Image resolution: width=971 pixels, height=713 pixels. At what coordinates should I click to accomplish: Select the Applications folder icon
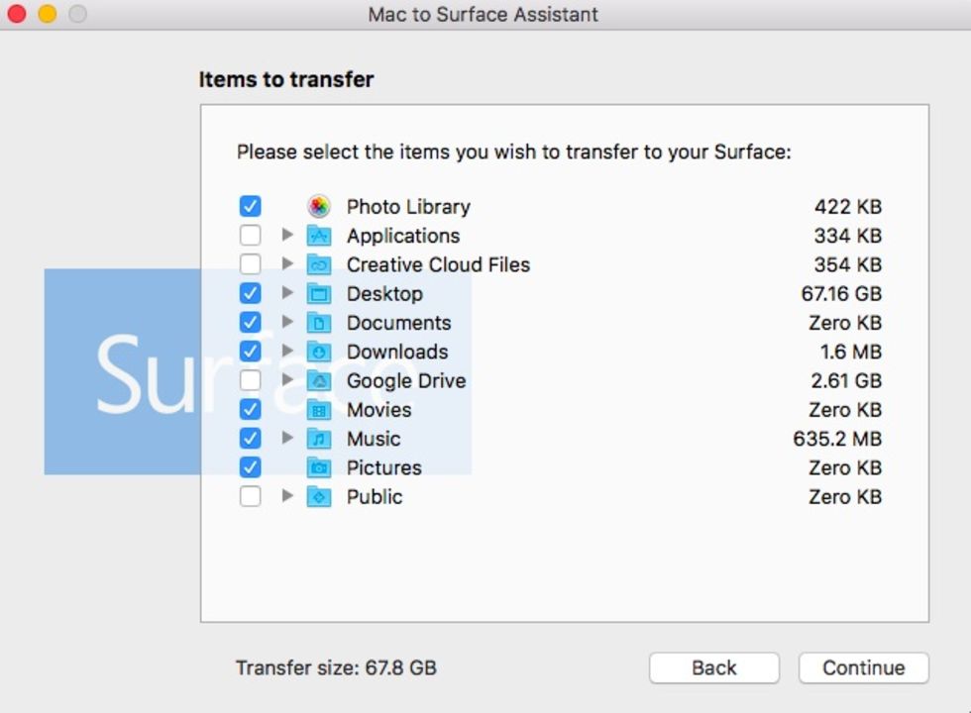[318, 236]
